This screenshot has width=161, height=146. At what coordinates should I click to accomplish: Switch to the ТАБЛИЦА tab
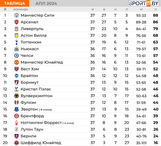pyautogui.click(x=14, y=3)
